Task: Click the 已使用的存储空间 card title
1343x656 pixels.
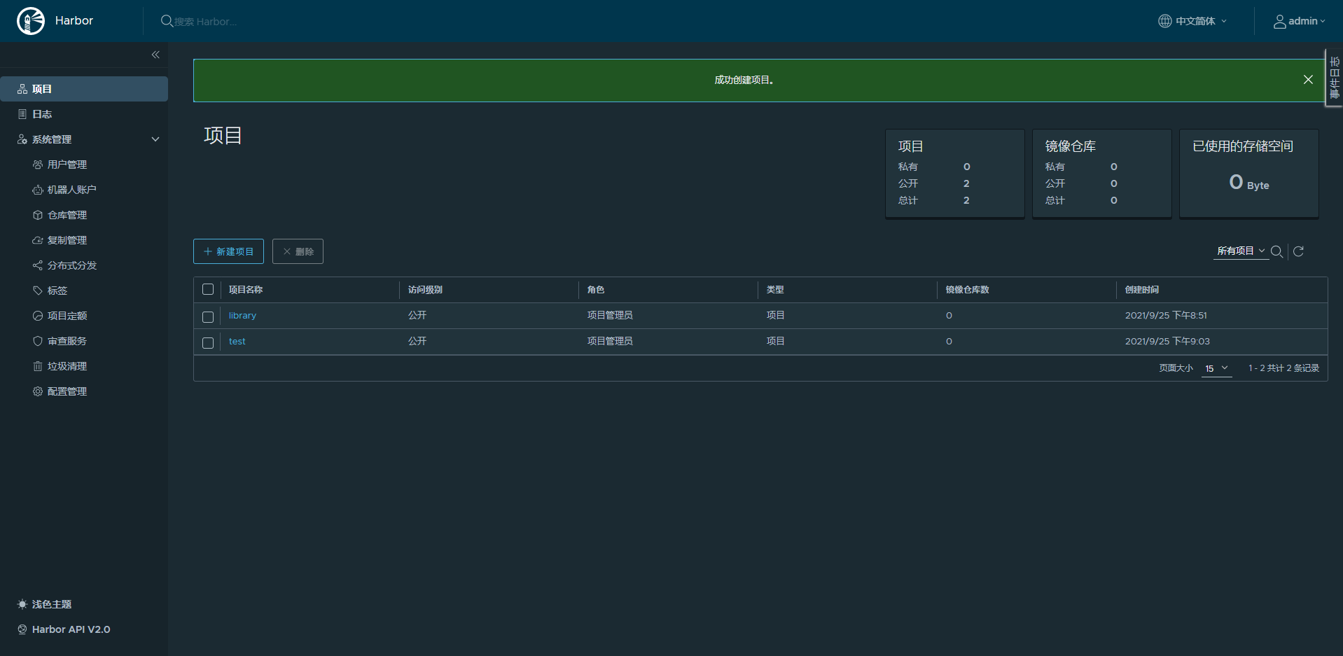Action: click(1243, 146)
